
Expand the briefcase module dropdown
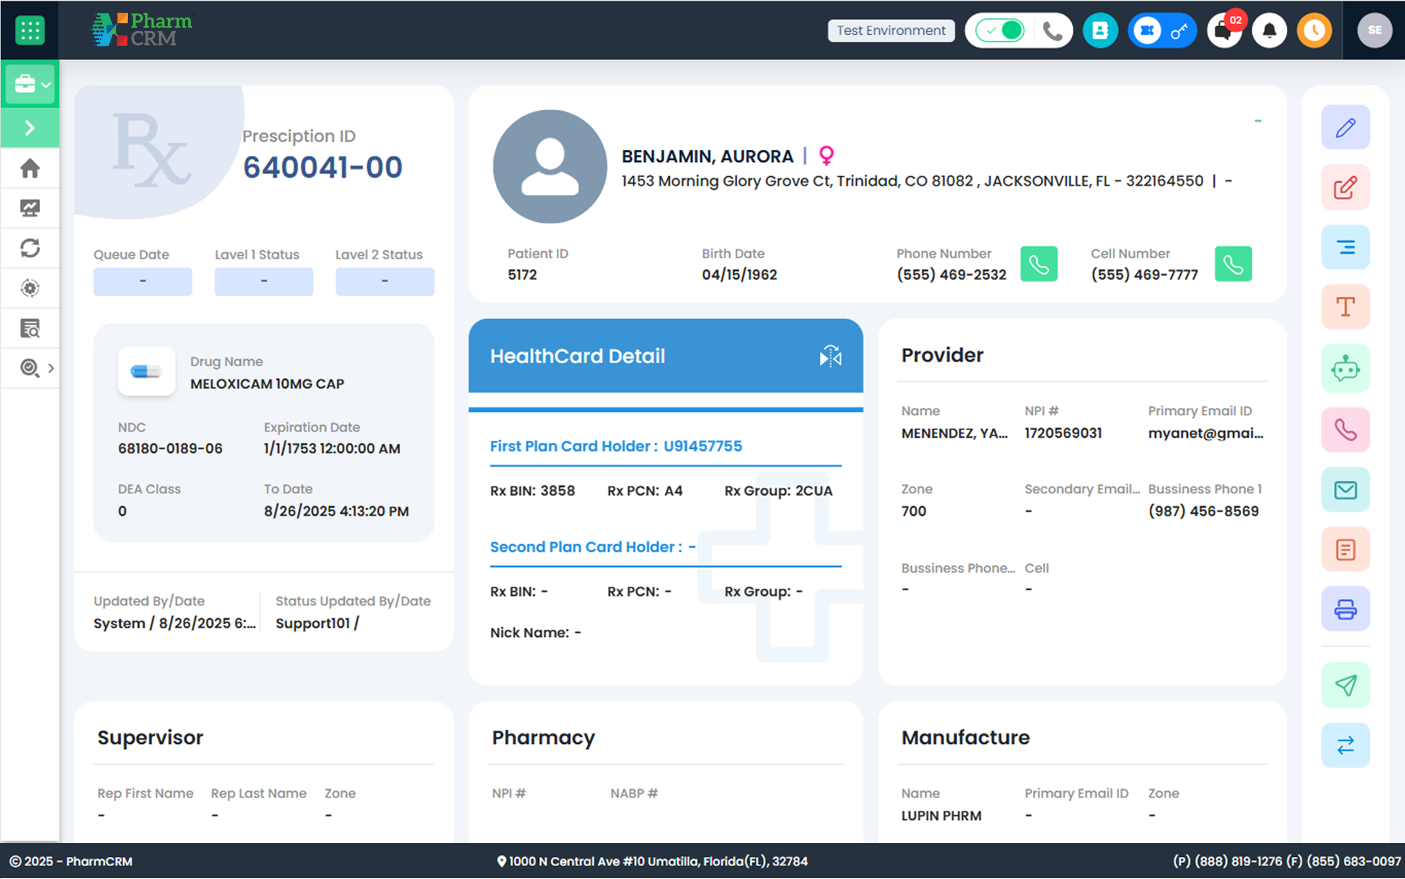coord(30,85)
